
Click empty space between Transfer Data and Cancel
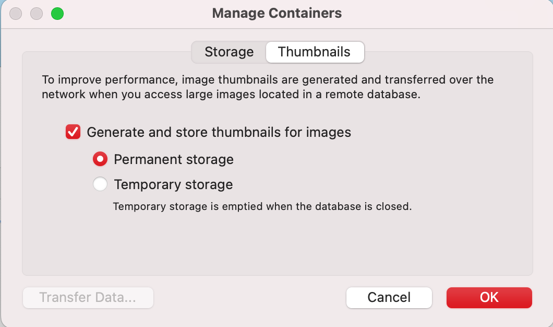click(x=249, y=297)
